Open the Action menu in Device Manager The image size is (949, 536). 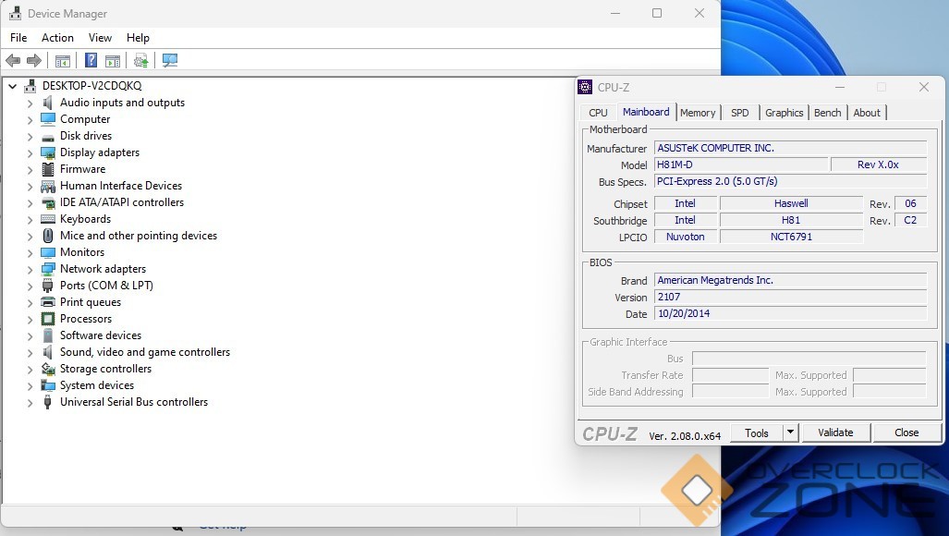click(x=57, y=38)
